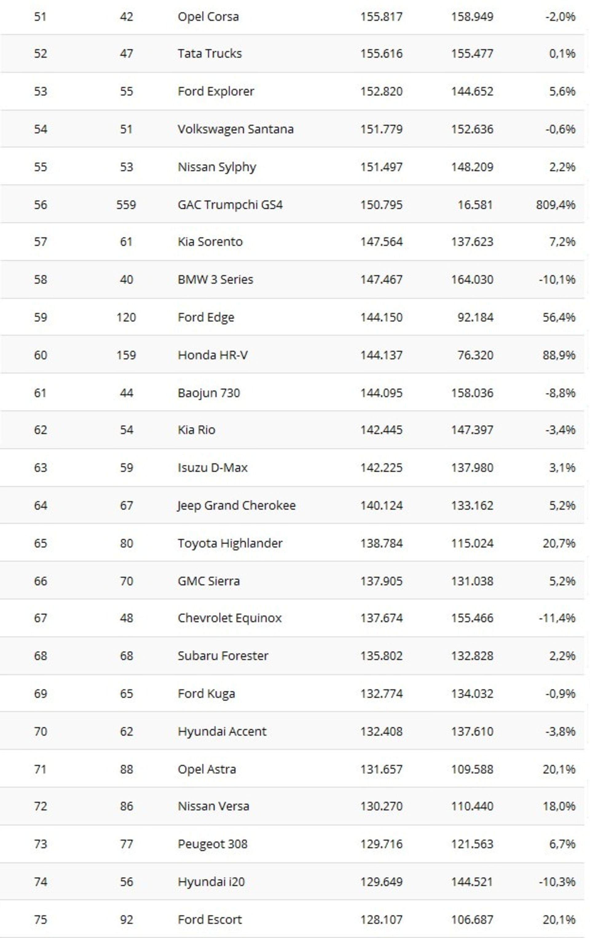Click the Opel Corsa model name
590x938 pixels.
click(x=208, y=17)
